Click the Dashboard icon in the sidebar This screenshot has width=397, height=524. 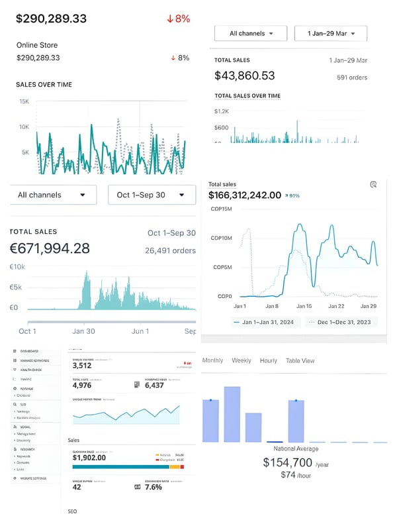tap(15, 351)
